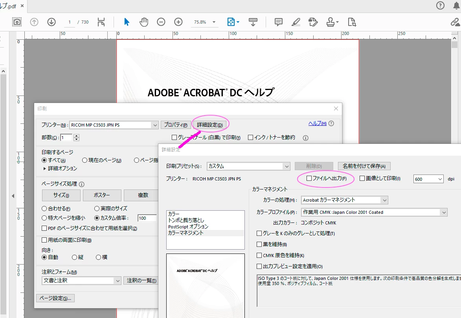This screenshot has width=461, height=318.
Task: Check ファイルへ出力 option
Action: point(309,178)
